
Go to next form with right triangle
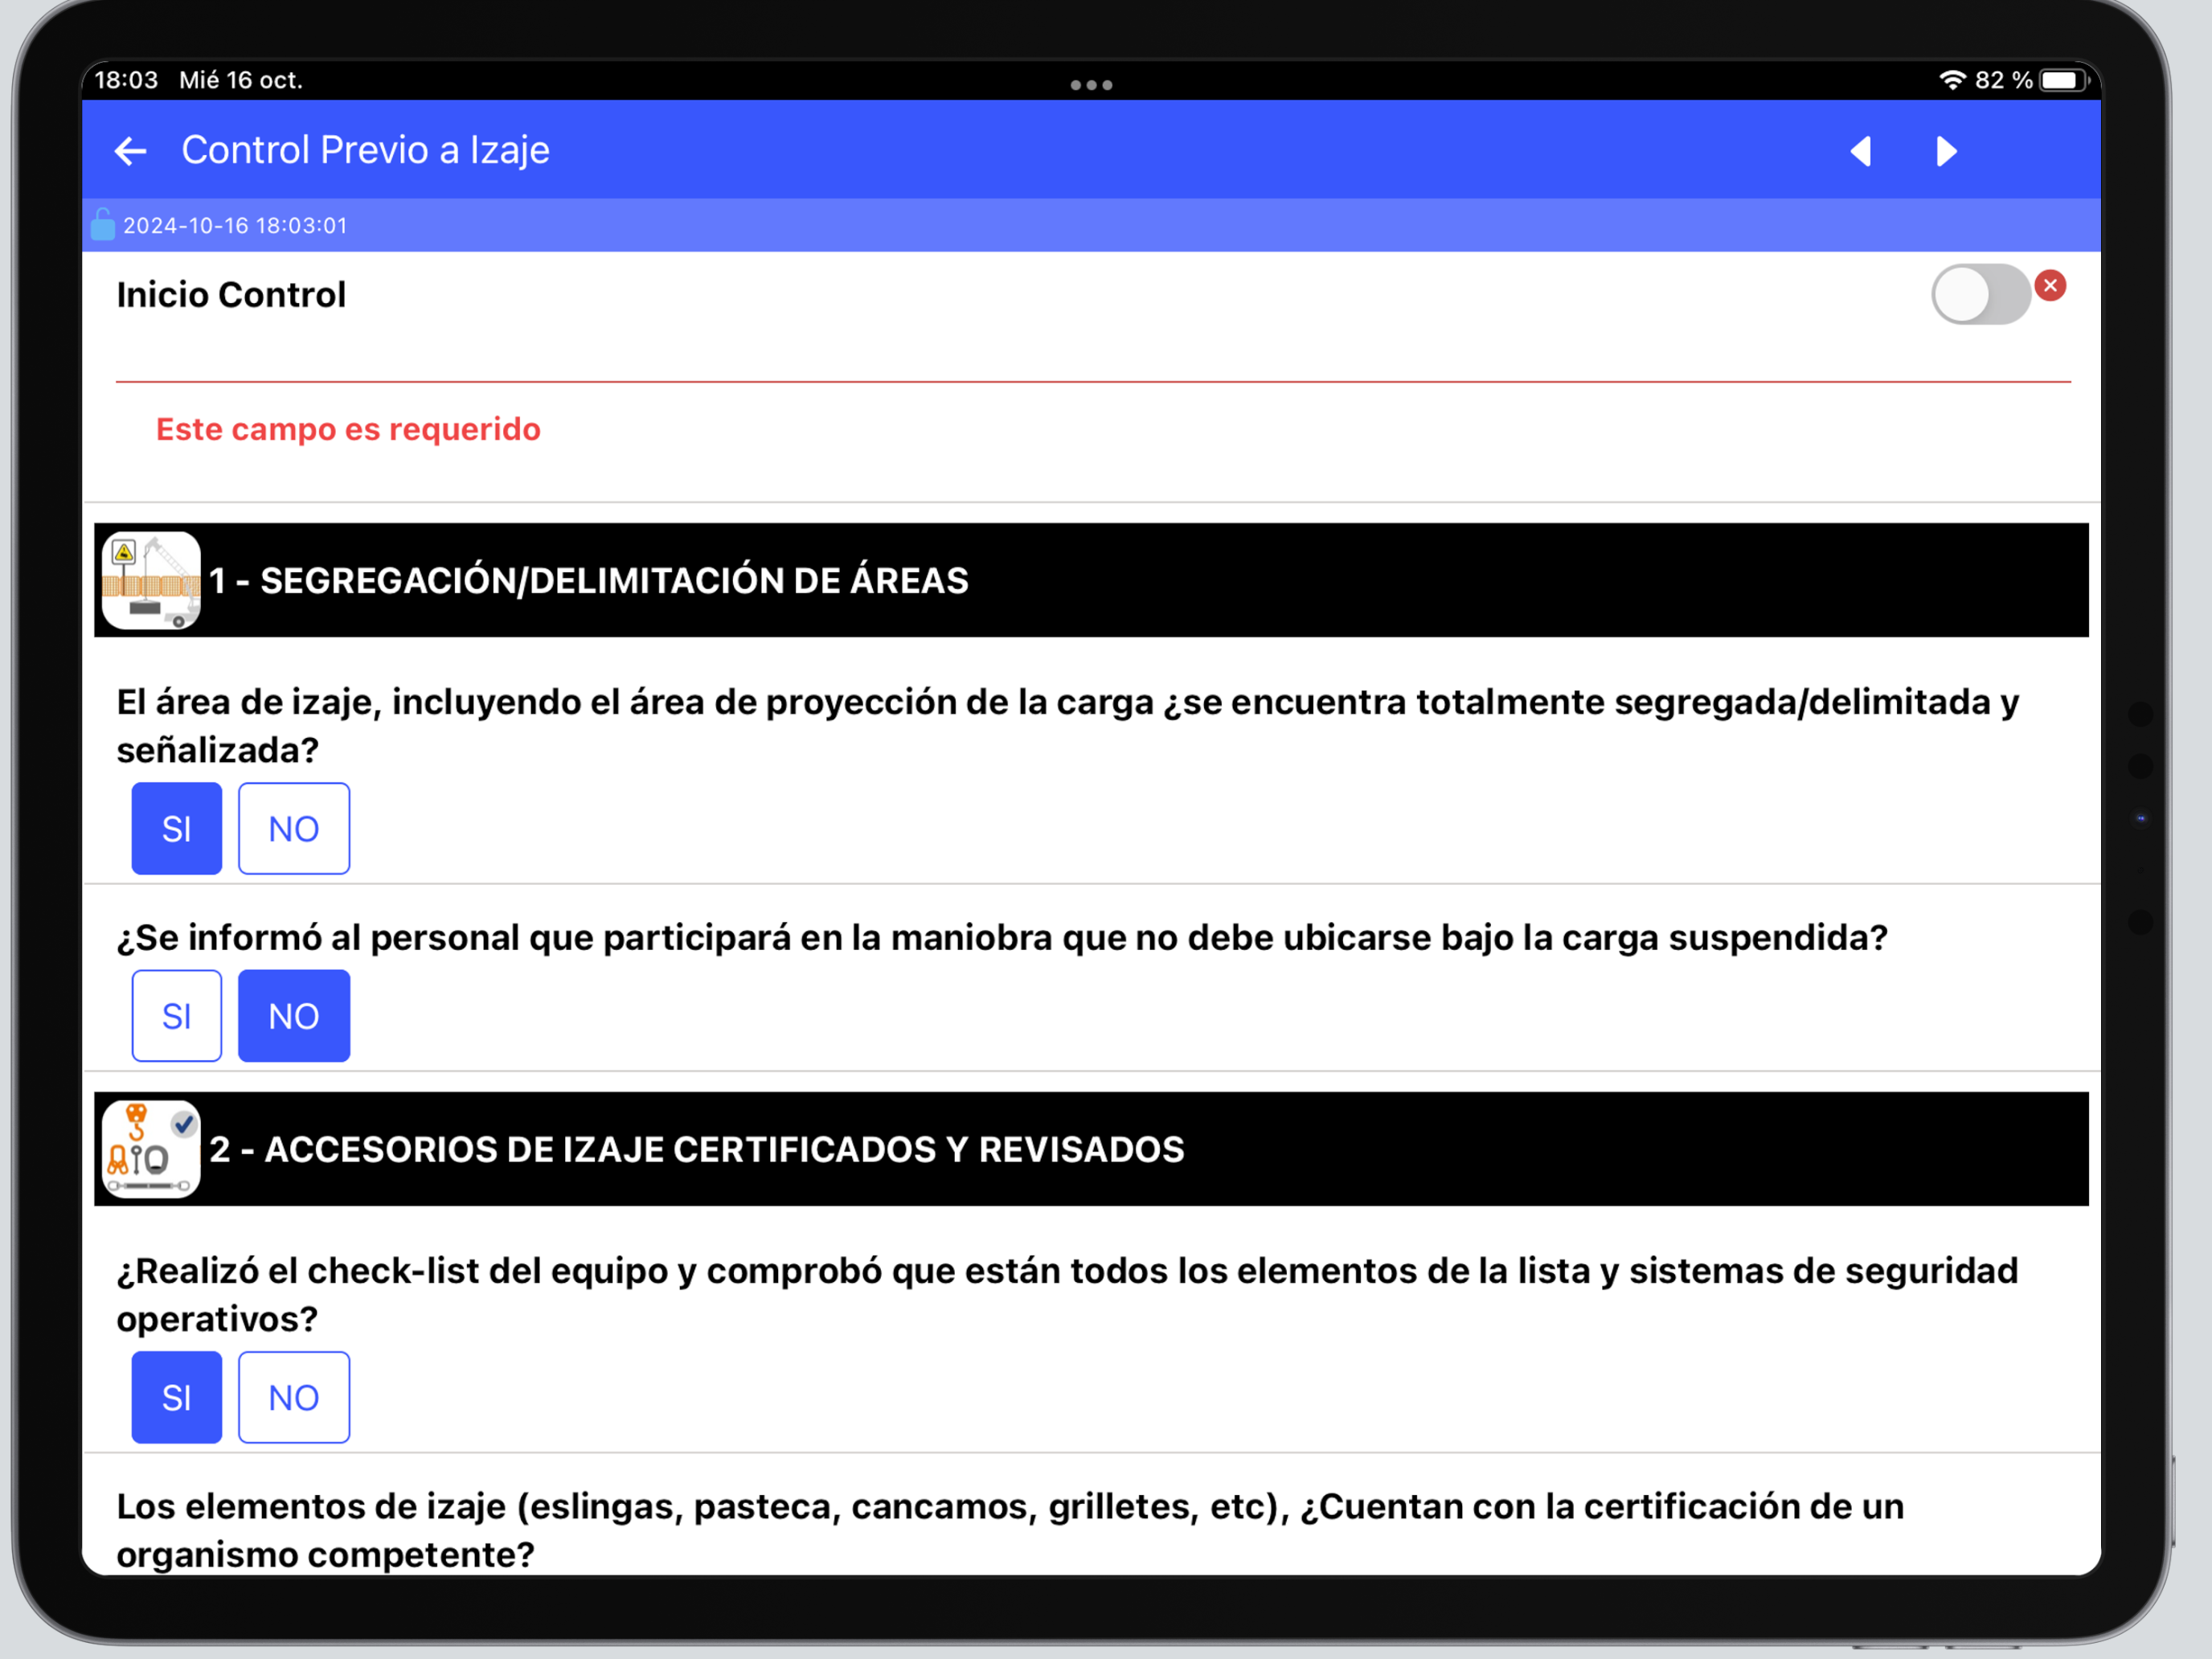(1946, 151)
